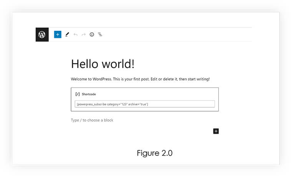Select the "Shortcode" block label
The height and width of the screenshot is (176, 291).
[x=89, y=94]
